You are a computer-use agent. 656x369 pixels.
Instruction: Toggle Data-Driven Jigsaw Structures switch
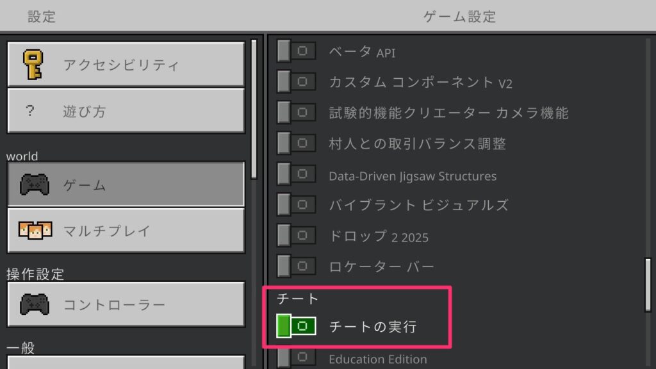pos(296,174)
